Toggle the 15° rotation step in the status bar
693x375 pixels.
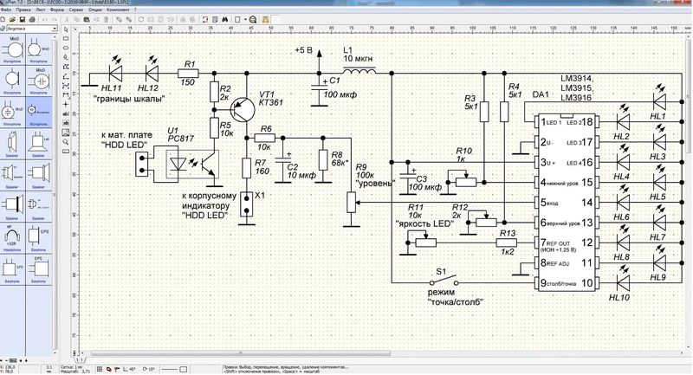[x=151, y=367]
